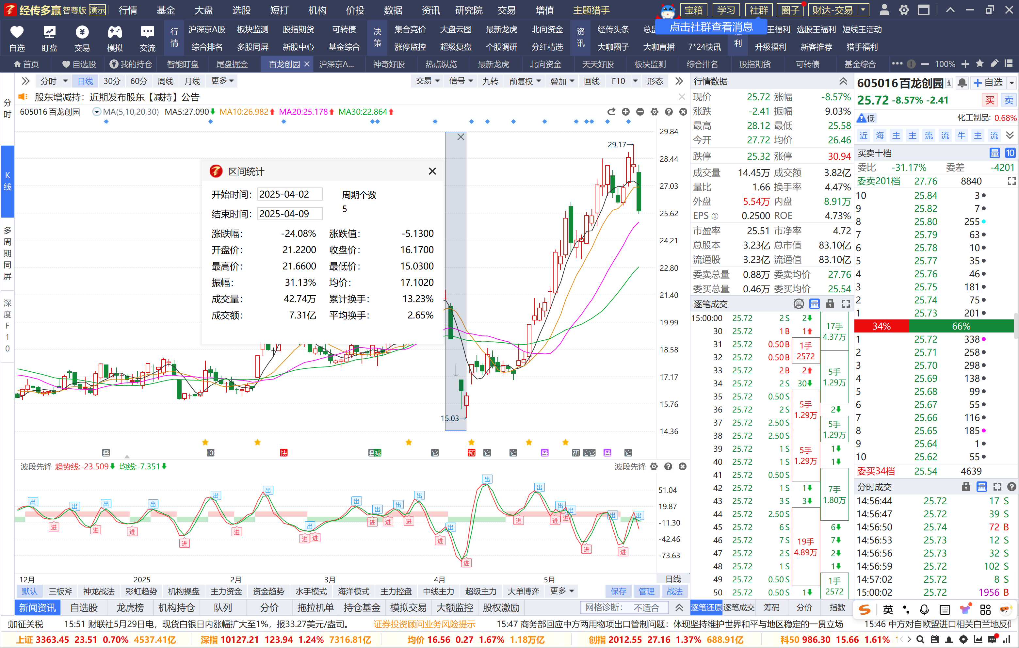Click the 开始时间 date field
The image size is (1019, 648).
pyautogui.click(x=290, y=194)
